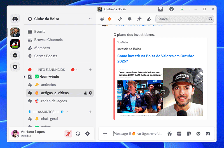Click the search magnifier icon
Image resolution: width=224 pixels, height=148 pixels.
211,19
